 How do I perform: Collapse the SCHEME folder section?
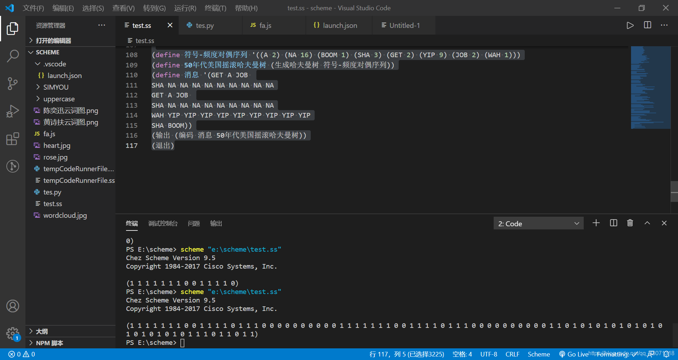point(71,52)
